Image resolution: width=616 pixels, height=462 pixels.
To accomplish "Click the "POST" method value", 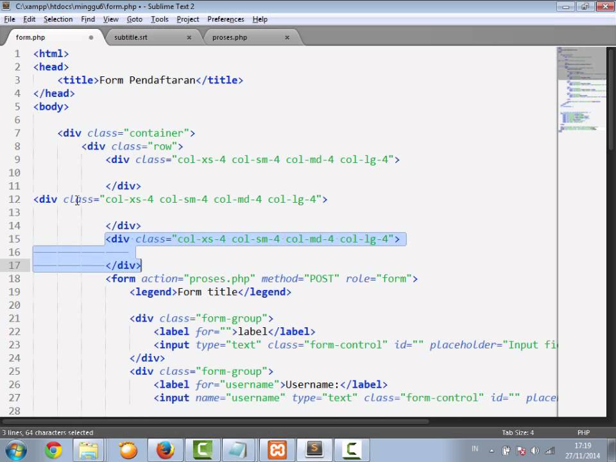I will [321, 278].
